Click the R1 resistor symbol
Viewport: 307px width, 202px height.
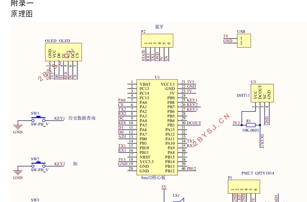pyautogui.click(x=250, y=125)
